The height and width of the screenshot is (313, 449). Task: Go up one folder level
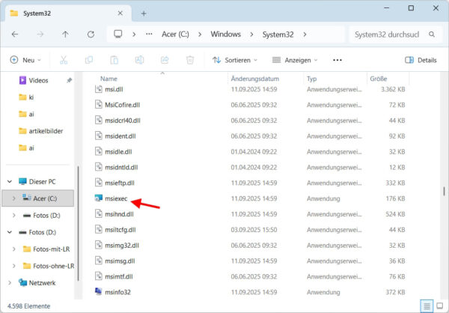click(65, 34)
